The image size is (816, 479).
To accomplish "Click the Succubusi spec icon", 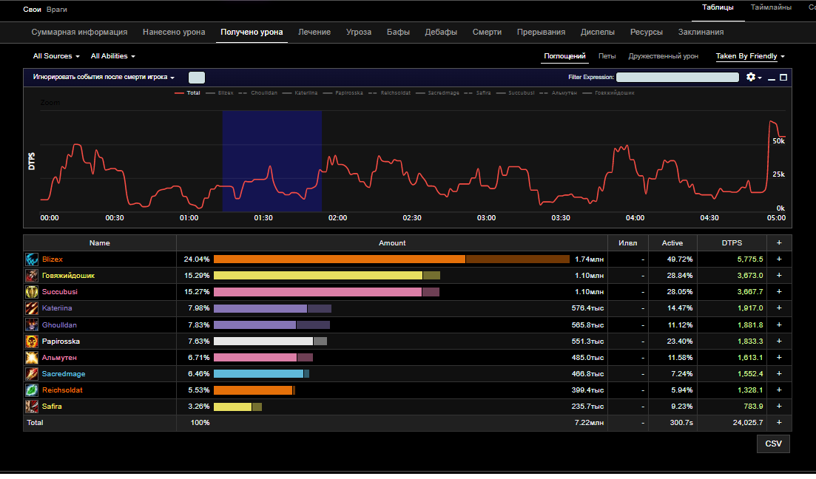I will (33, 292).
